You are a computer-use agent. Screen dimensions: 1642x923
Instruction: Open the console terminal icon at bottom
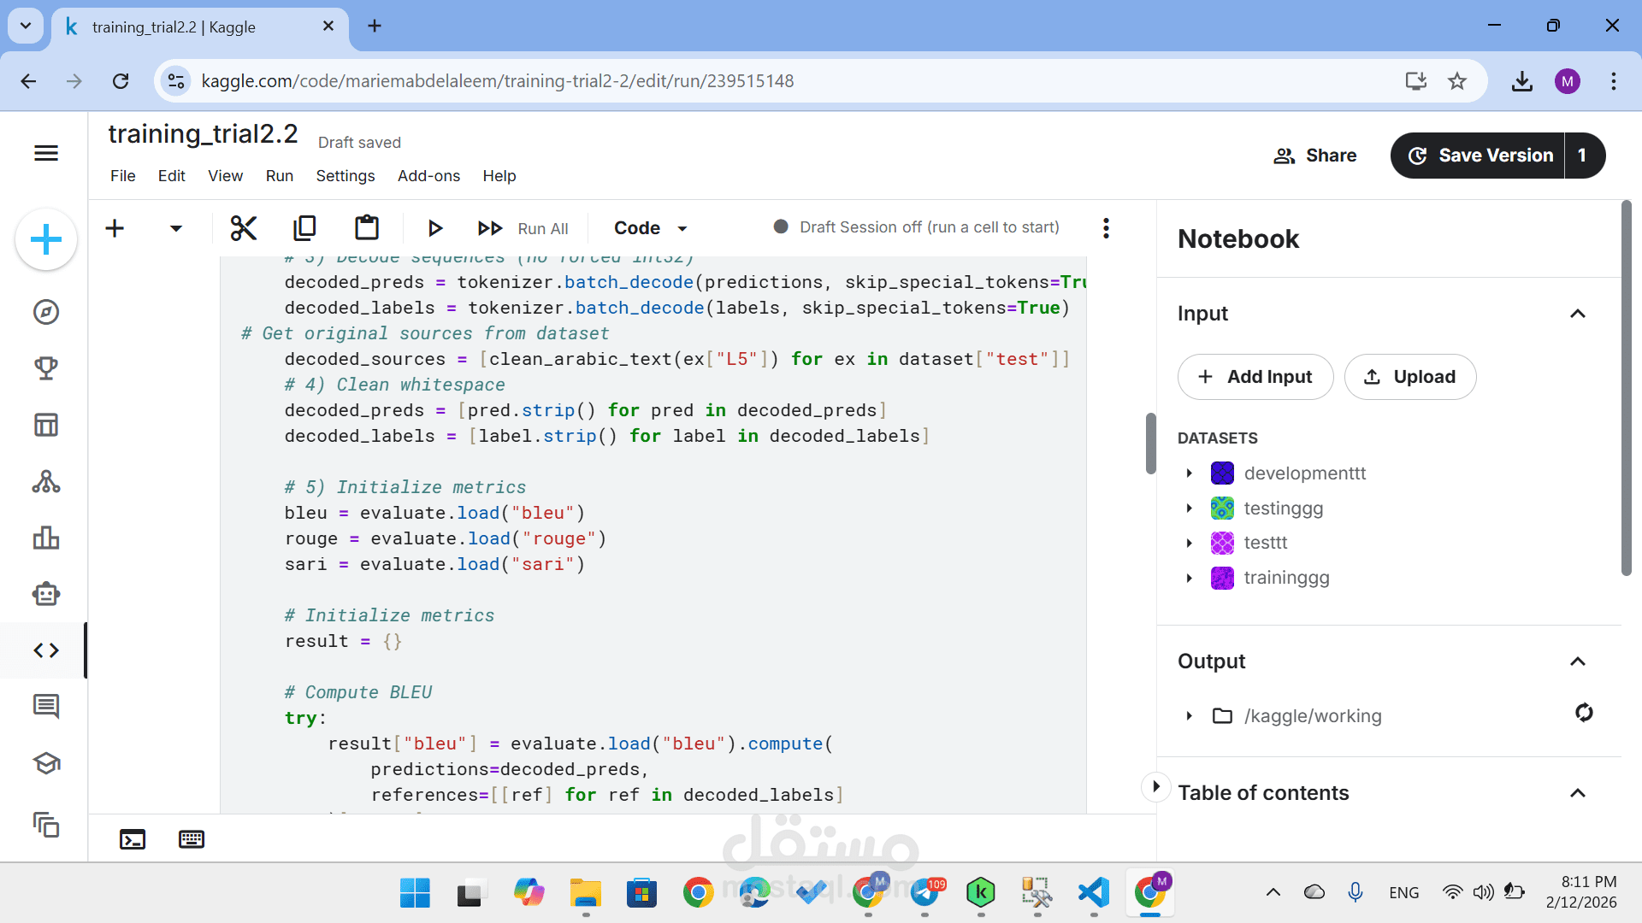[x=133, y=839]
